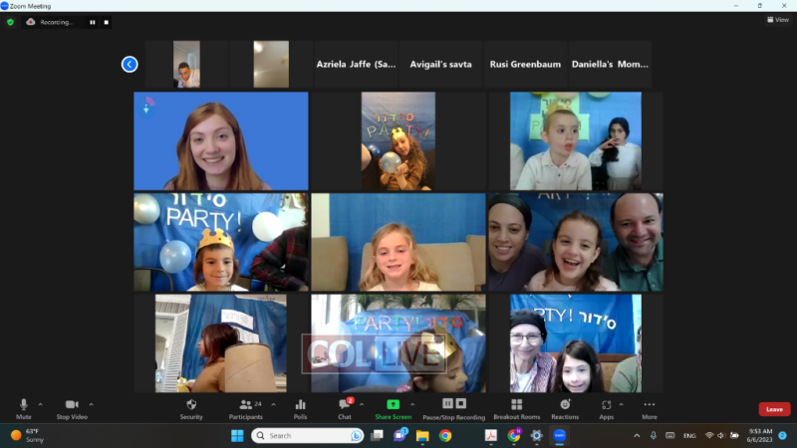Open the Apps panel
The image size is (797, 448).
(x=606, y=407)
